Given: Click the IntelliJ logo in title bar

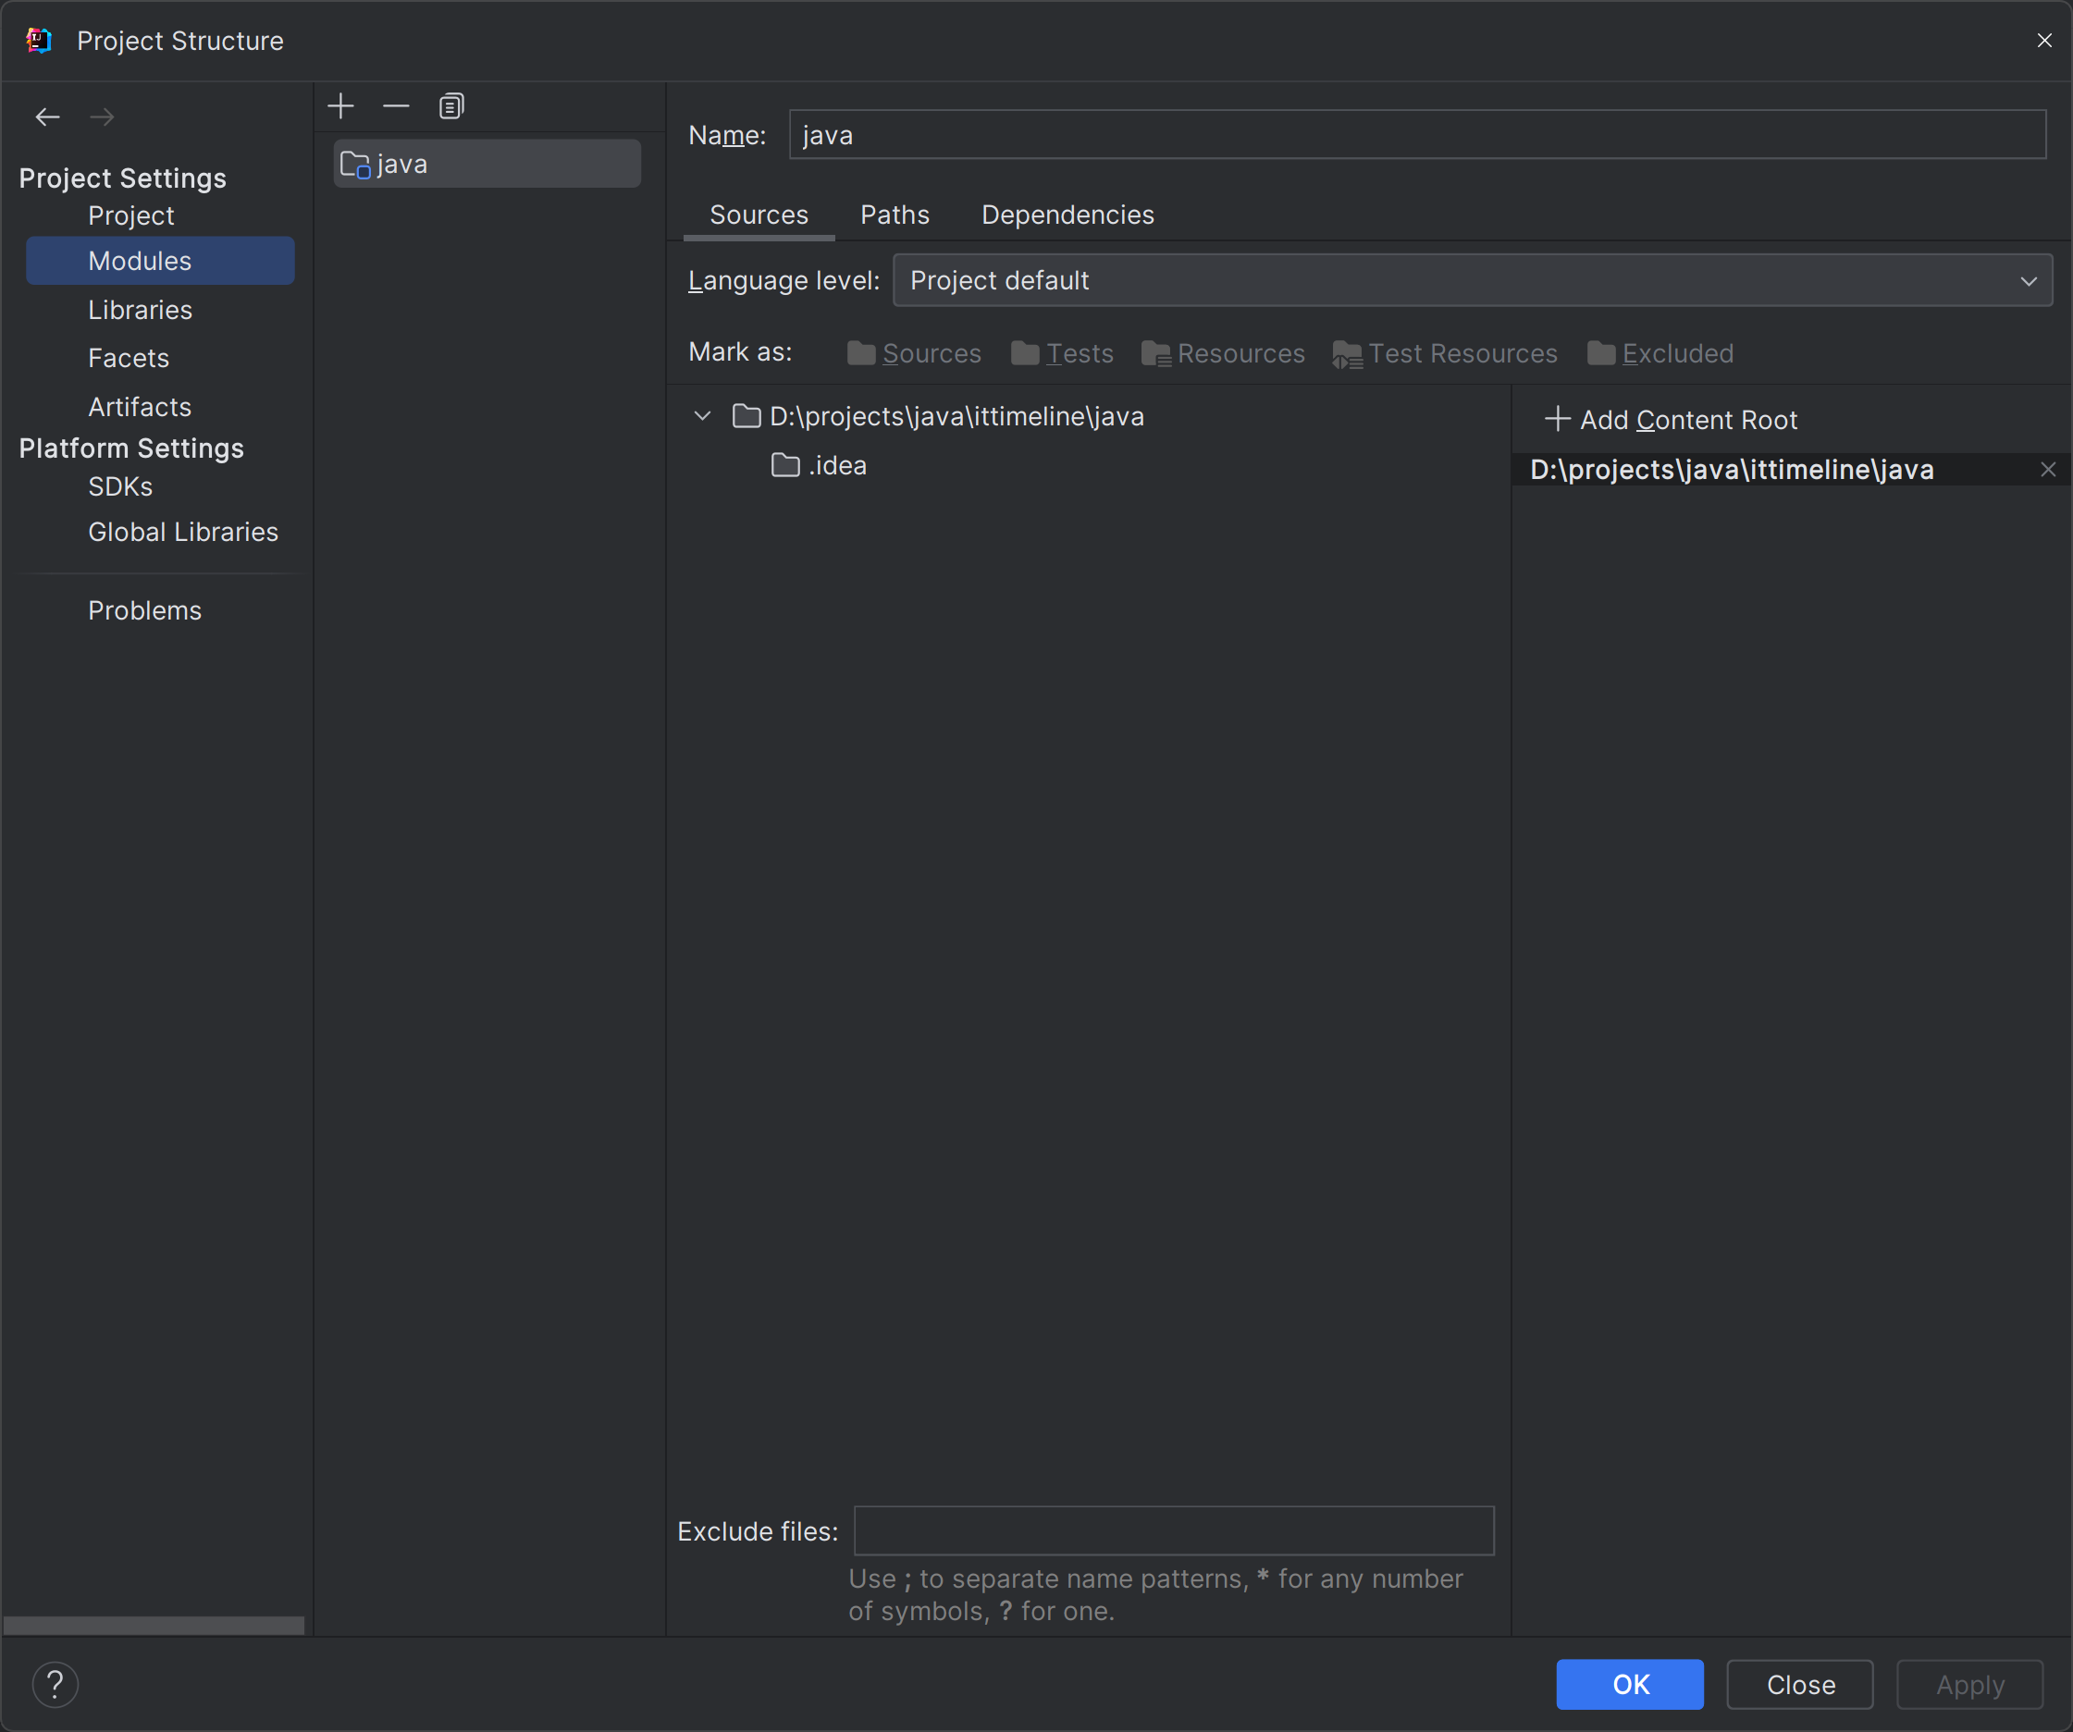Looking at the screenshot, I should pos(39,41).
